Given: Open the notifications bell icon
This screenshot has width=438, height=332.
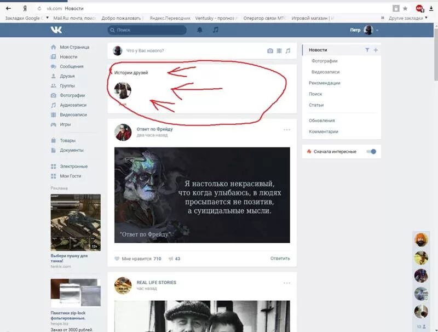Looking at the screenshot, I should coord(199,30).
